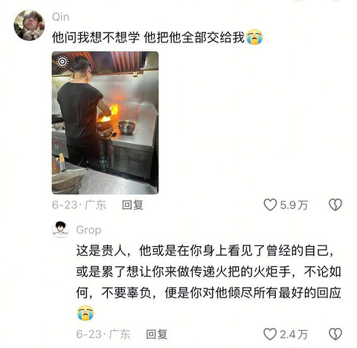The image size is (357, 348).
Task: Tap Grop's reply date 6-23 广东
Action: pos(103,334)
